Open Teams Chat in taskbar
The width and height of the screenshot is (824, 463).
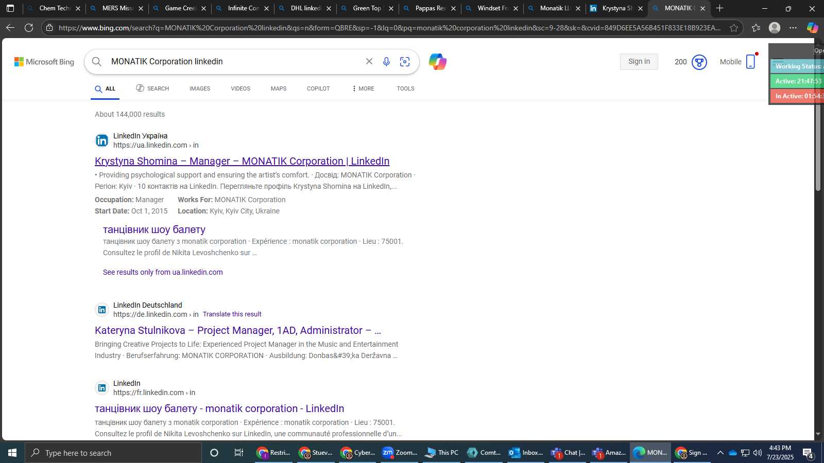click(x=568, y=453)
